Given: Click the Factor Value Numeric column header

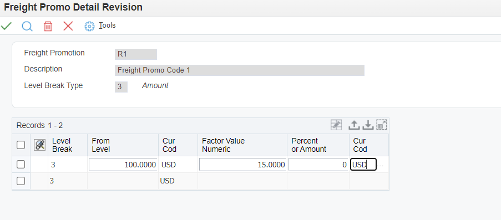Looking at the screenshot, I should tap(242, 145).
